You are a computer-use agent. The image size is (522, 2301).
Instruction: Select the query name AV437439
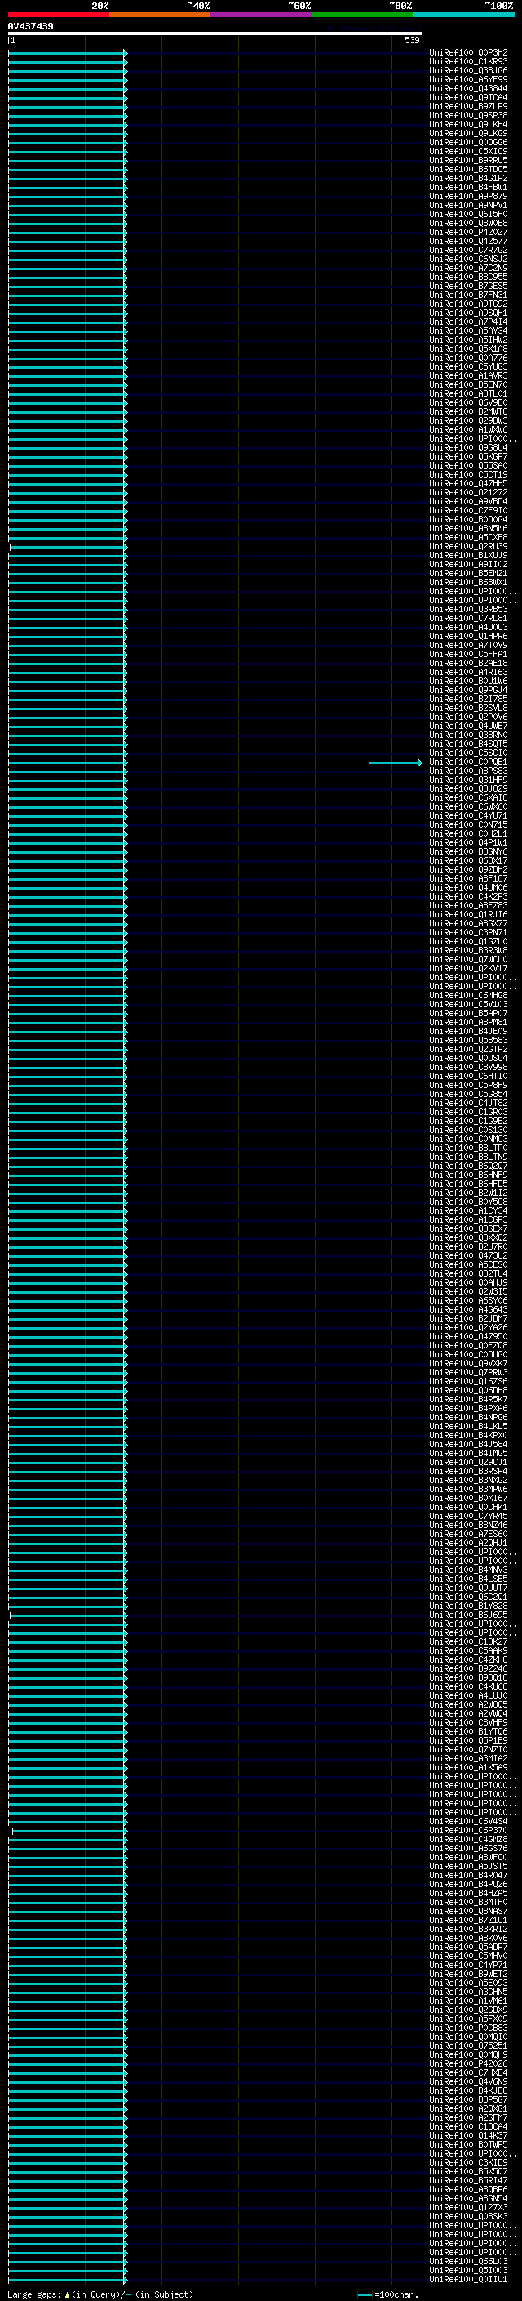(x=30, y=26)
